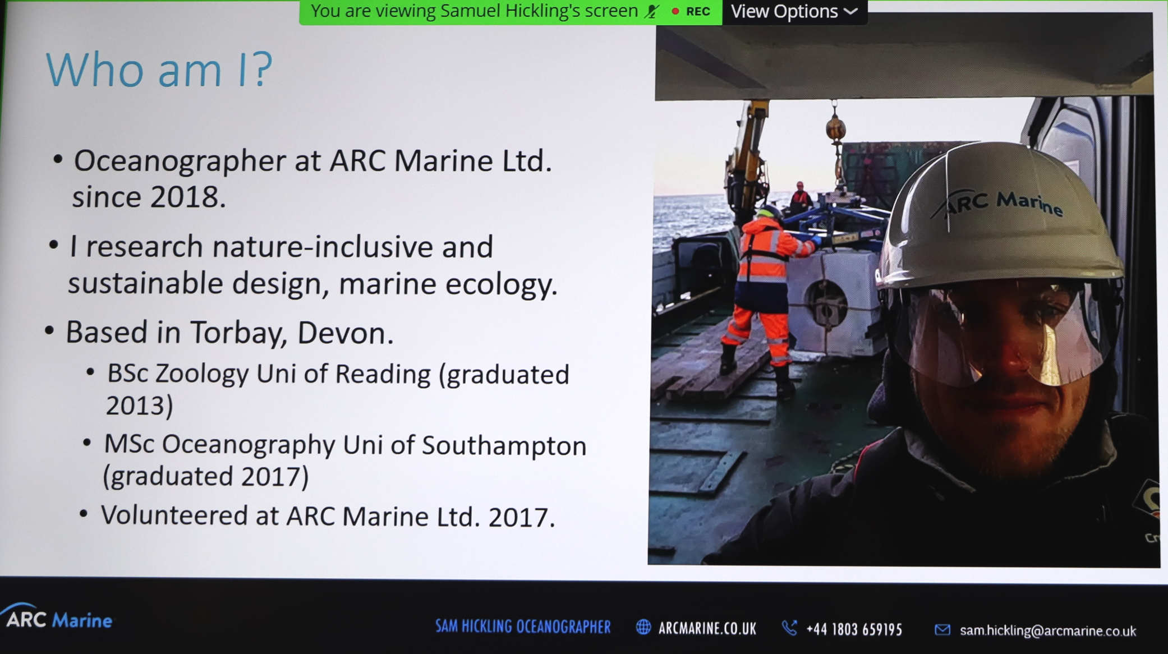The image size is (1168, 654).
Task: Click 'SAM HICKLING OCEANOGRAPHER' footer text
Action: pos(523,626)
